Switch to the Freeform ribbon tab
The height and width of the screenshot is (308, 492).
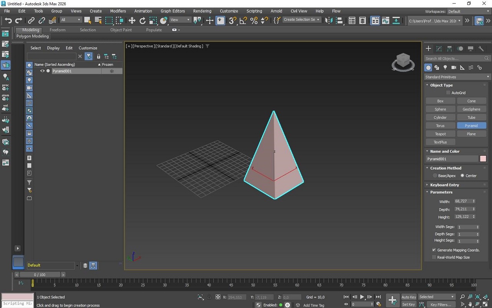(57, 30)
